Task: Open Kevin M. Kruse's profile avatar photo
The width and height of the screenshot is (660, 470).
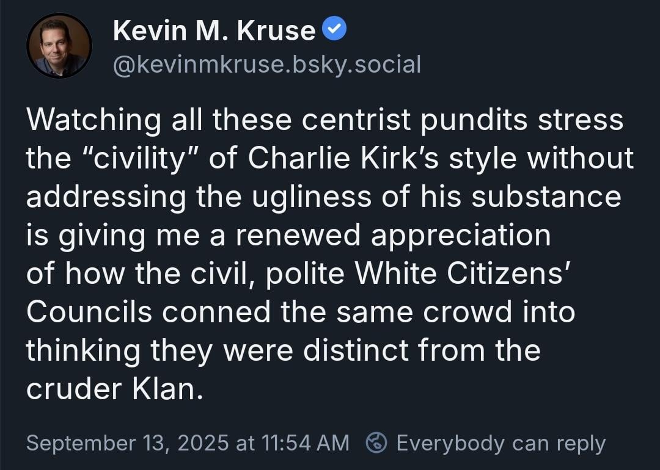Action: [59, 46]
